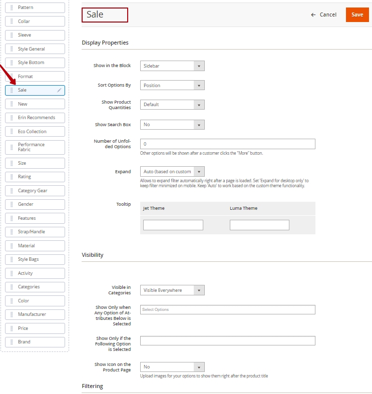Click the Jet Theme tooltip input field

coord(173,225)
